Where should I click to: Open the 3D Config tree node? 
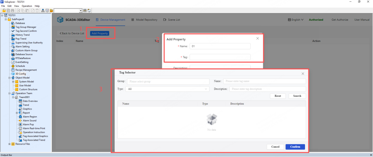20,74
